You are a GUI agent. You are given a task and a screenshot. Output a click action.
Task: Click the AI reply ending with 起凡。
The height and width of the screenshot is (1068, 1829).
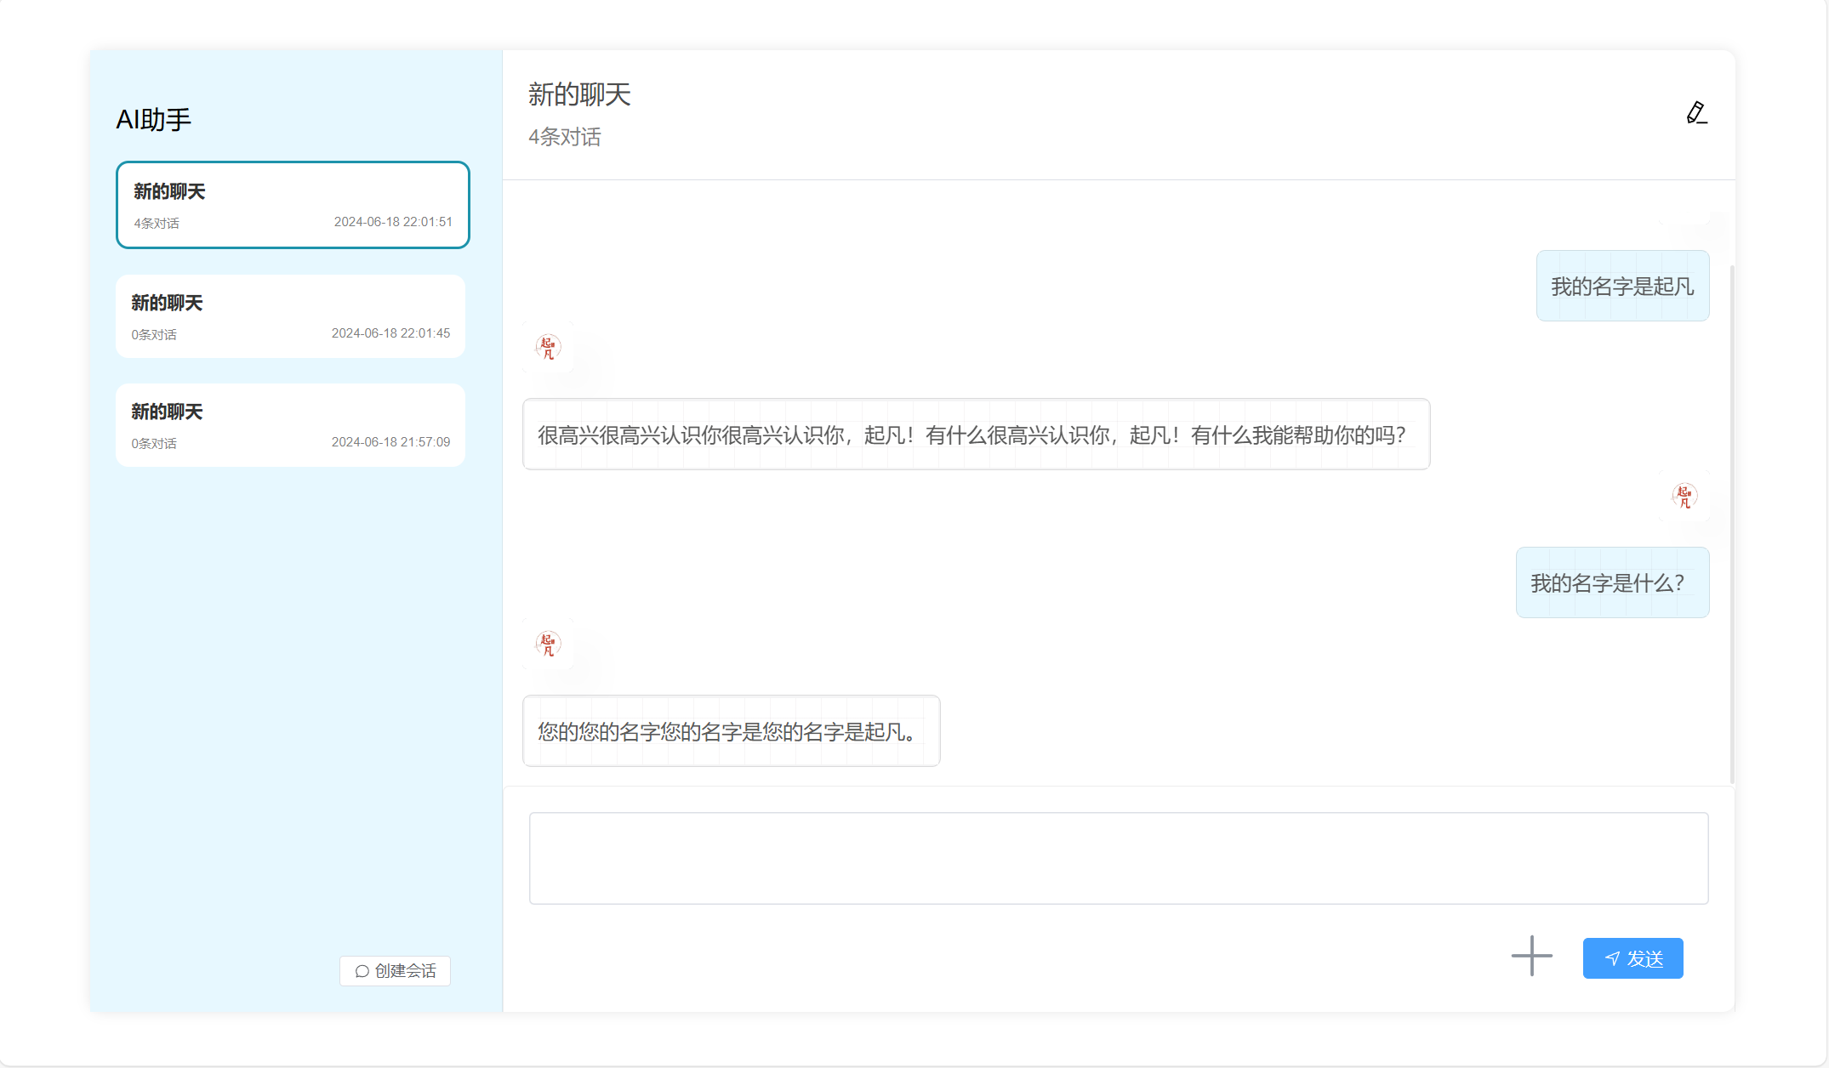tap(731, 731)
